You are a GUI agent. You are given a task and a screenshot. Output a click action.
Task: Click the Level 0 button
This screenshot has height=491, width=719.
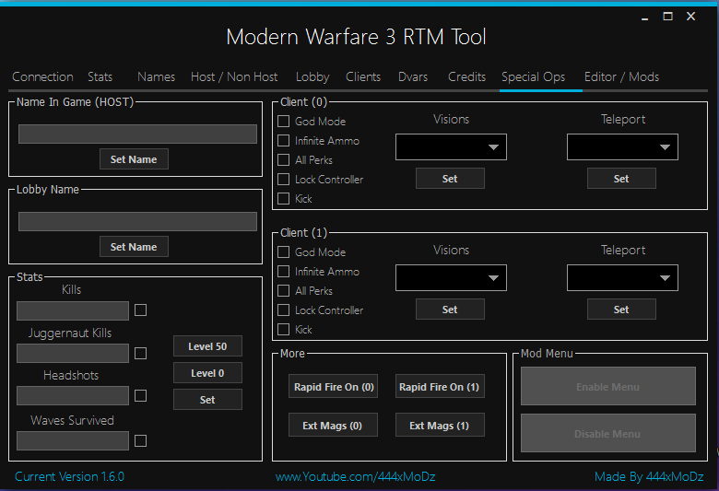(207, 373)
